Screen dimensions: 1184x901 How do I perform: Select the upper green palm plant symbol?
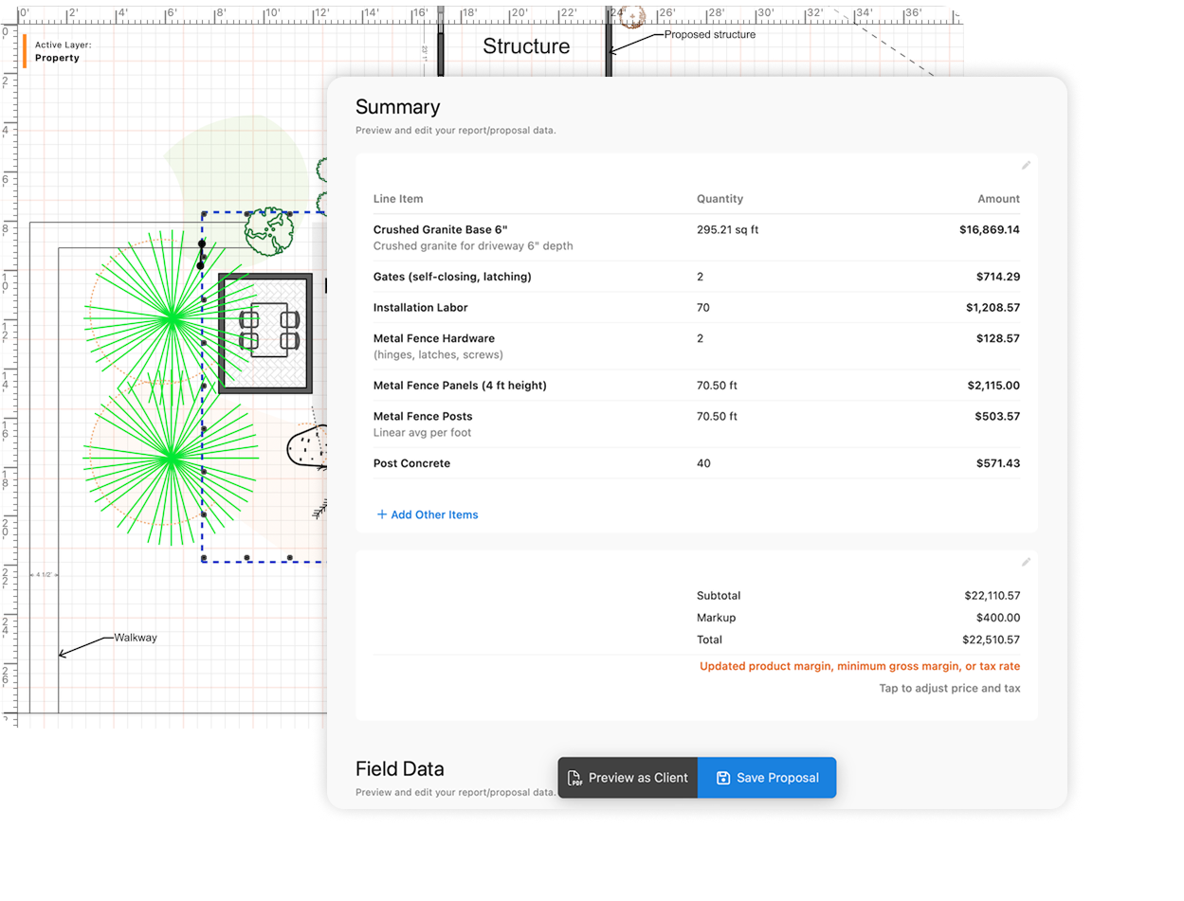click(x=172, y=317)
